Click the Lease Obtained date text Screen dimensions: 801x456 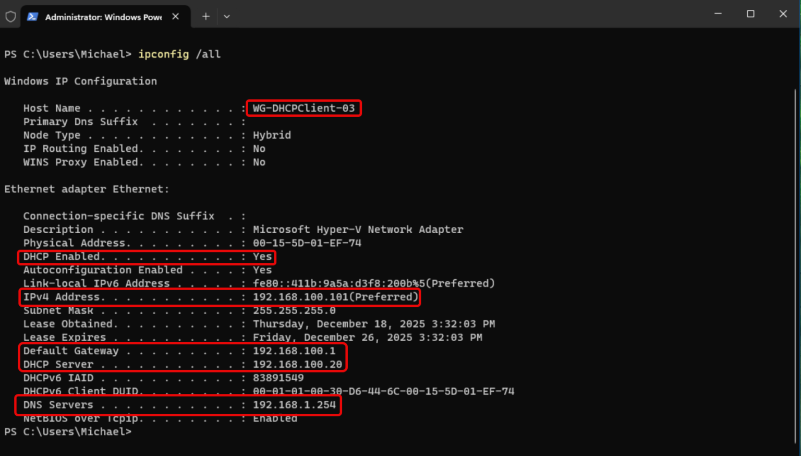click(373, 323)
